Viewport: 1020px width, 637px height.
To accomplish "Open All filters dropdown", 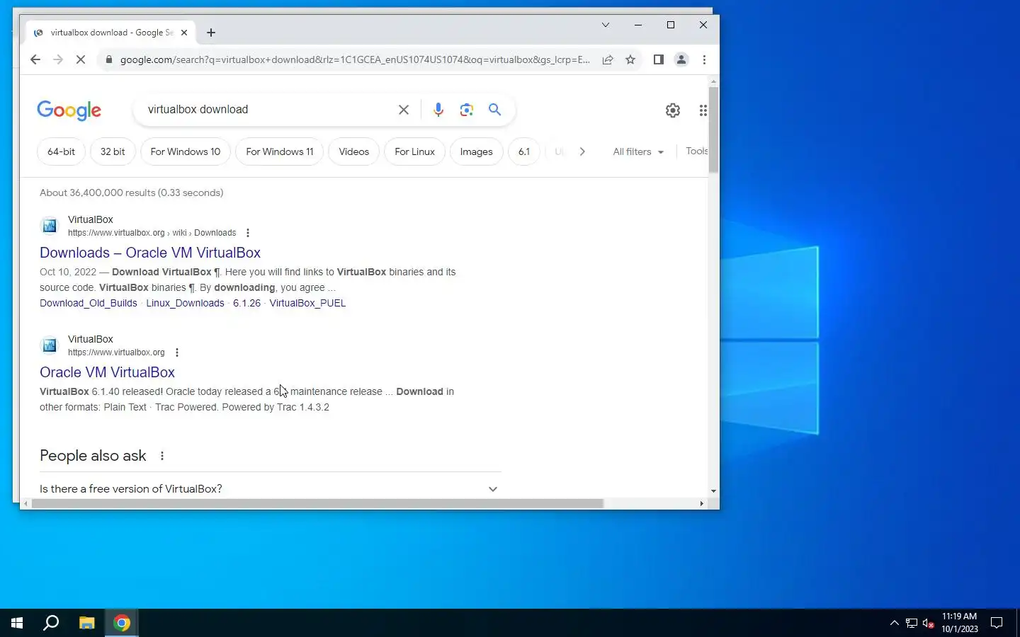I will [638, 151].
